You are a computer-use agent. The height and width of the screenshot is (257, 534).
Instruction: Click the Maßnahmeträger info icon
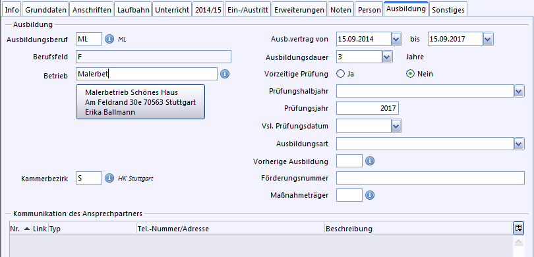click(x=370, y=195)
